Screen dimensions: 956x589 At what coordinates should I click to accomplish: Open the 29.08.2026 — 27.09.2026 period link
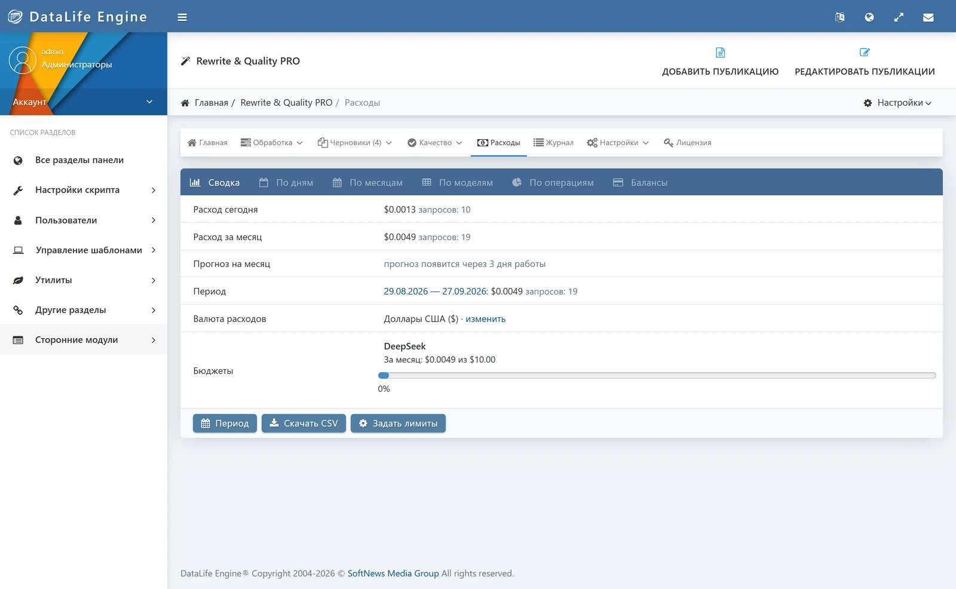435,292
